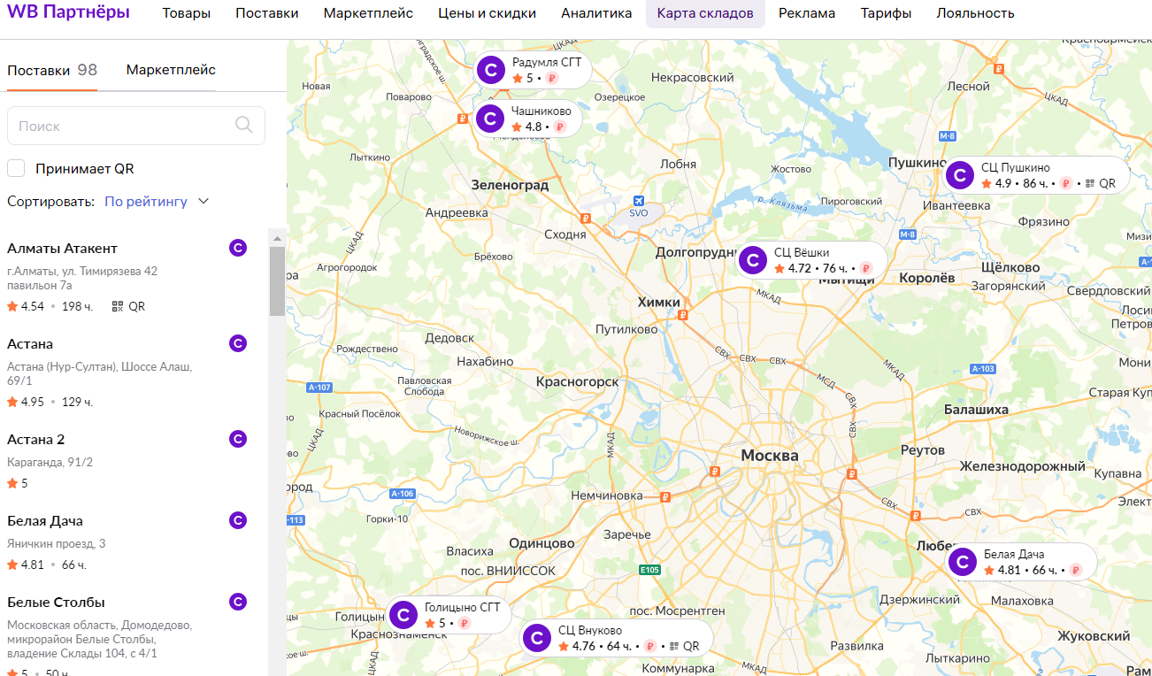This screenshot has height=676, width=1152.
Task: Open the Голицыно СГТ marker on map
Action: click(403, 615)
